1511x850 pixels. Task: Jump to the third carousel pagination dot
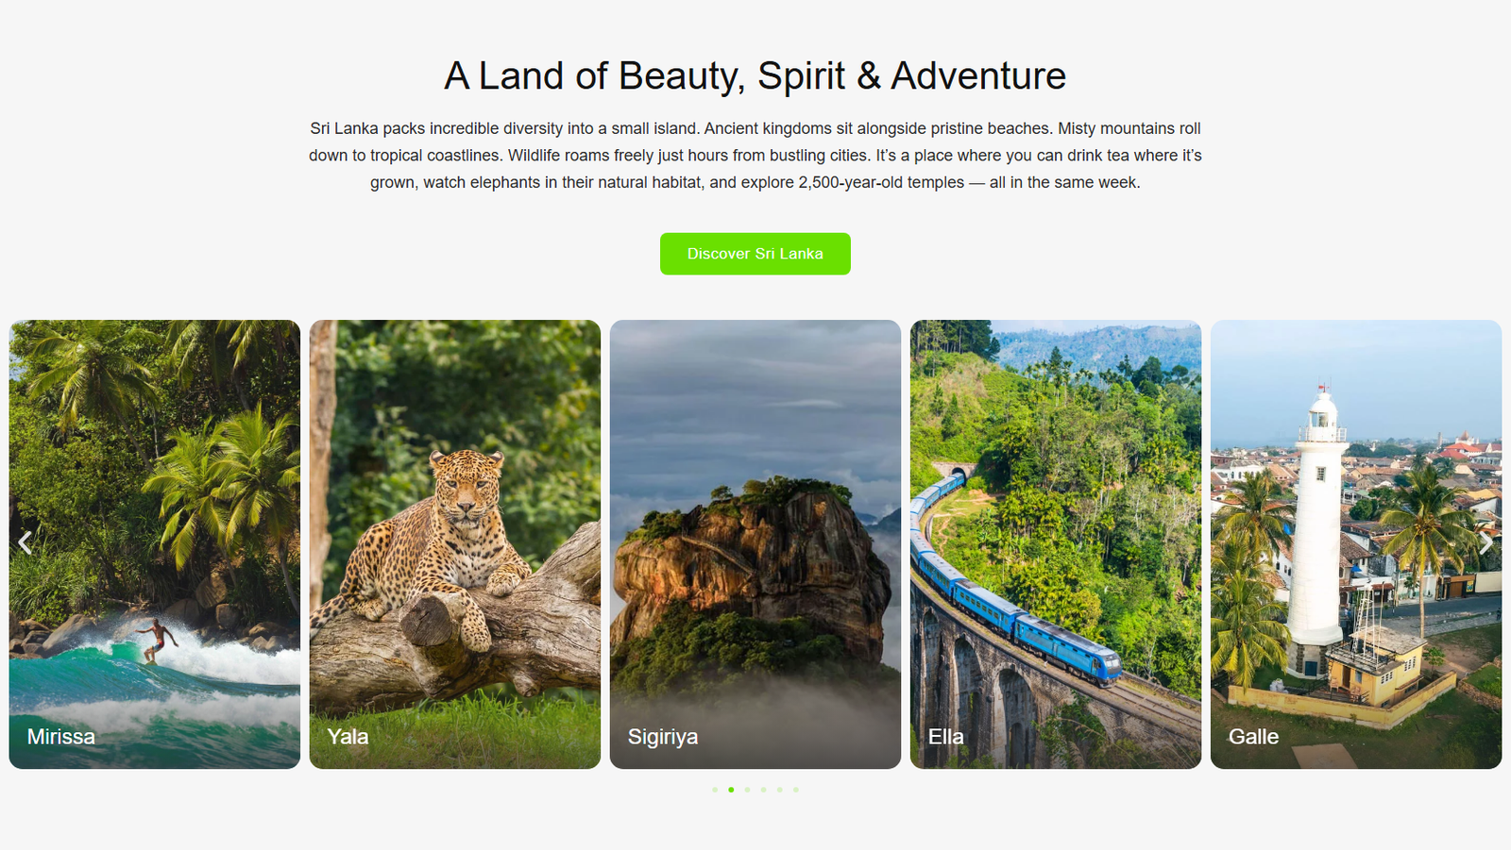pos(747,790)
